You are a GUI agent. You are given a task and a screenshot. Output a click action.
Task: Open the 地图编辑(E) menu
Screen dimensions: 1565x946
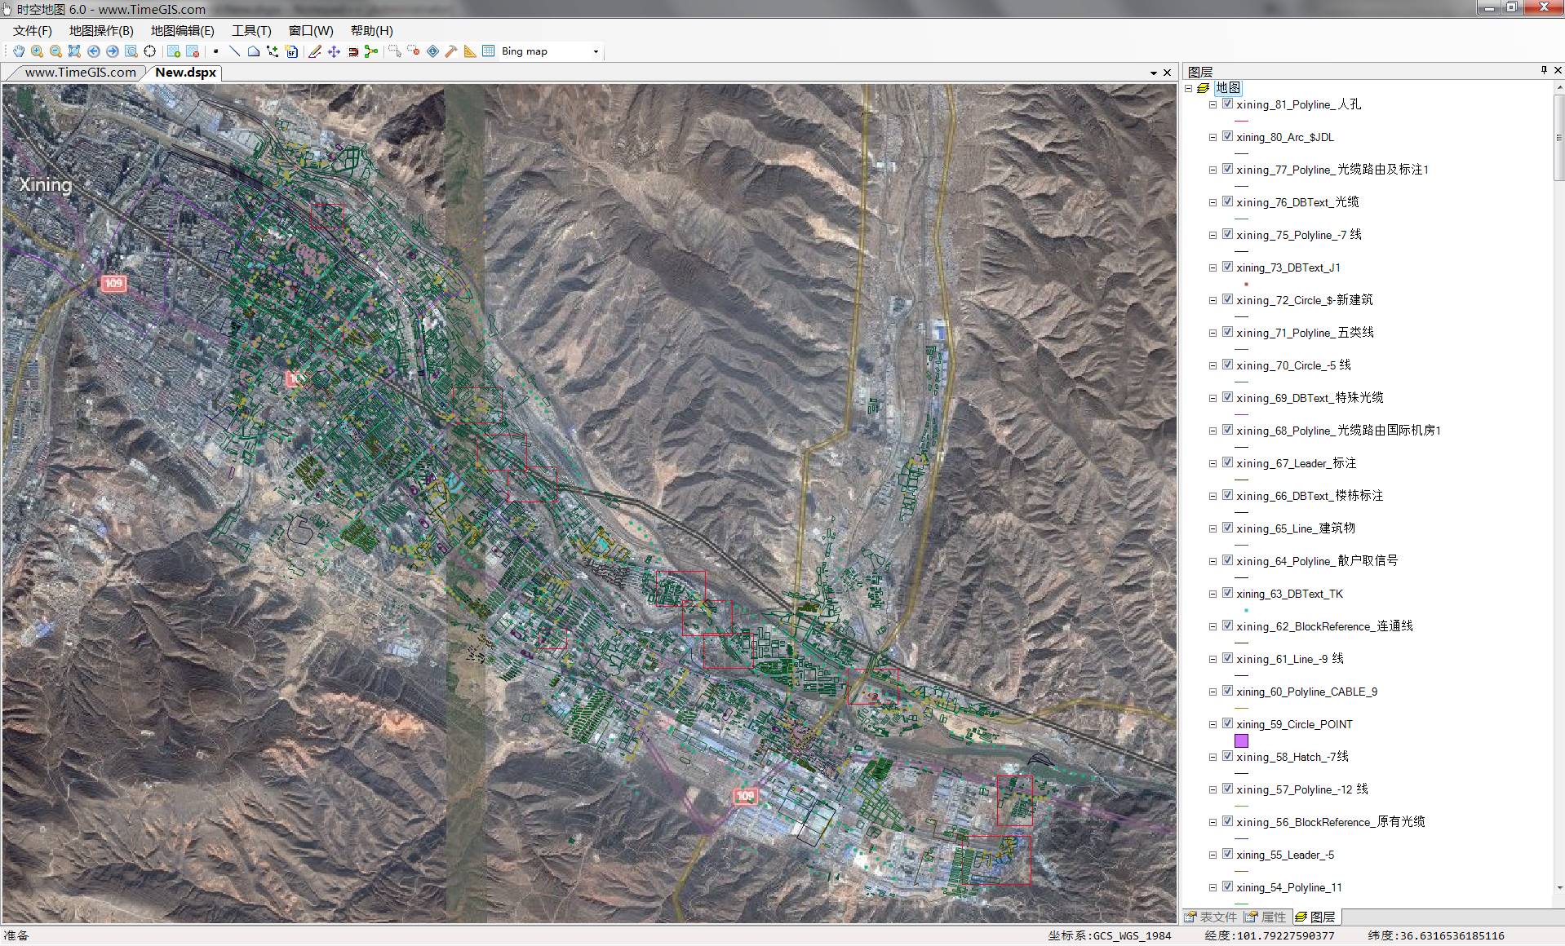click(x=182, y=31)
